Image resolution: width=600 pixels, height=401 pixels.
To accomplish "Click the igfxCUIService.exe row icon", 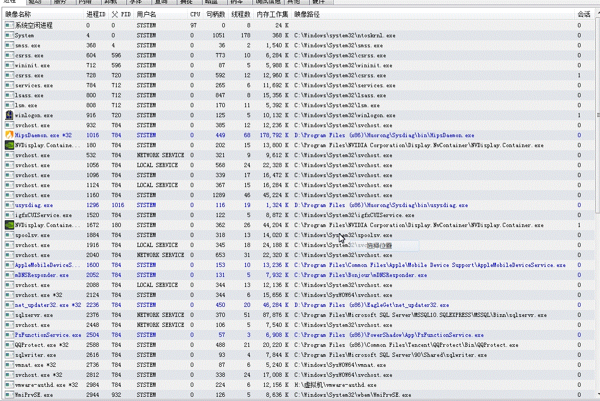I will pos(9,215).
